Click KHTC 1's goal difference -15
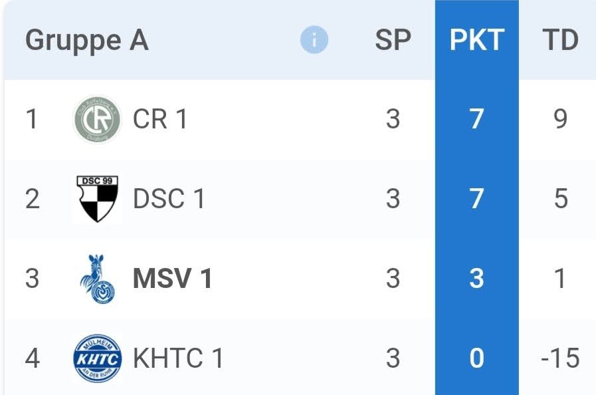This screenshot has height=395, width=596. [x=559, y=358]
